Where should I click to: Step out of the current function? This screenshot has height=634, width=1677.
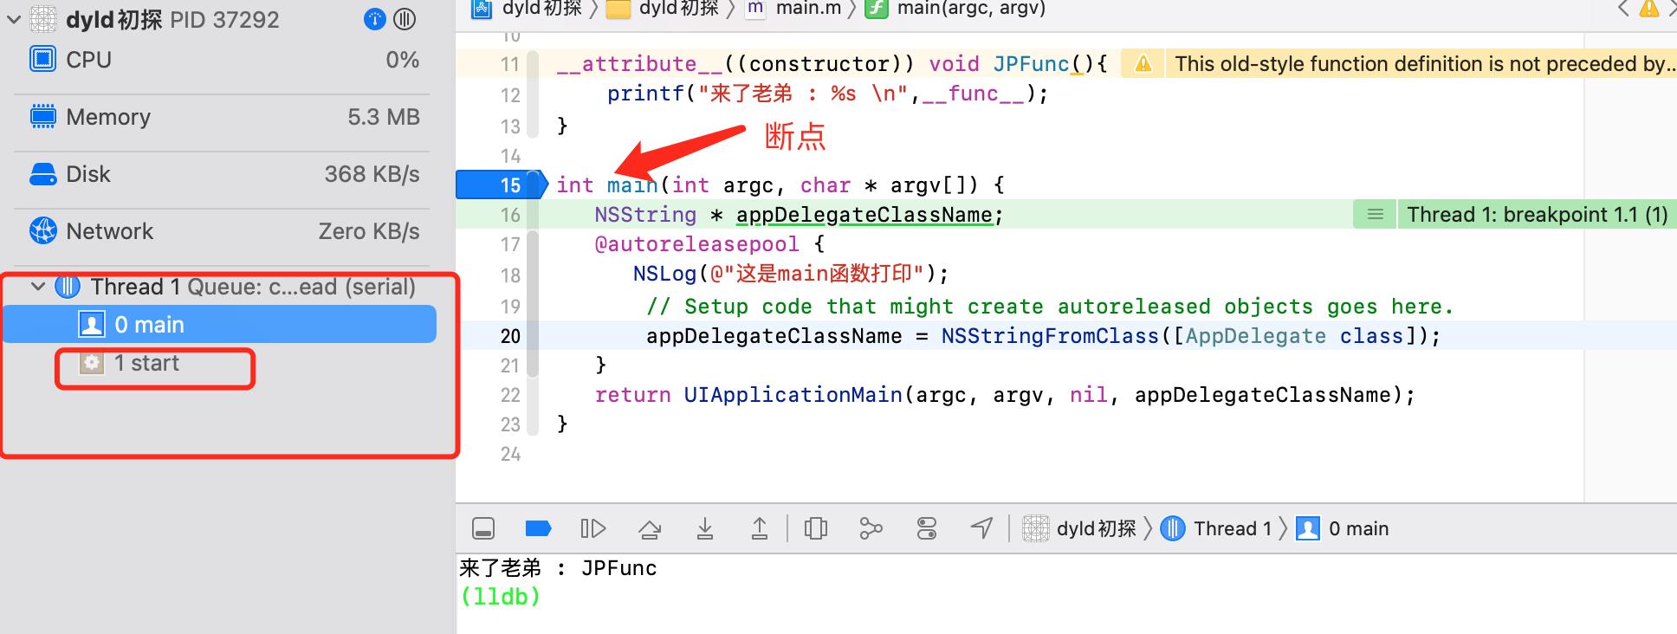(x=760, y=528)
